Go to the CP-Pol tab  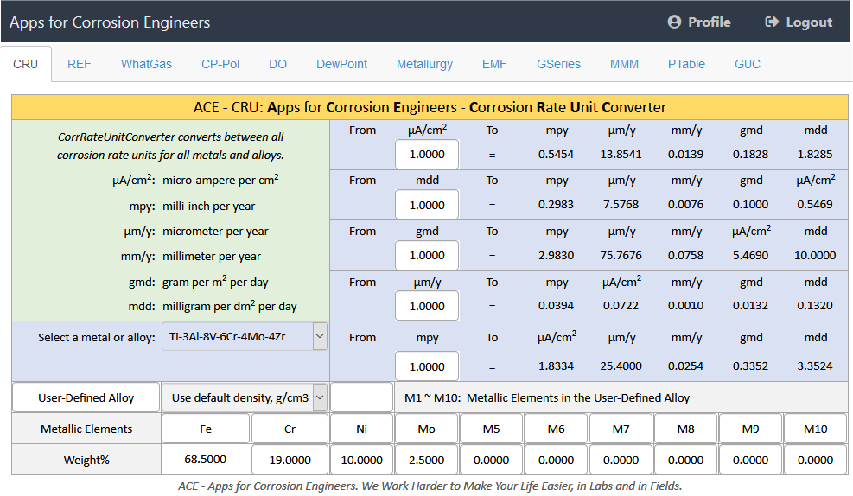[x=220, y=64]
